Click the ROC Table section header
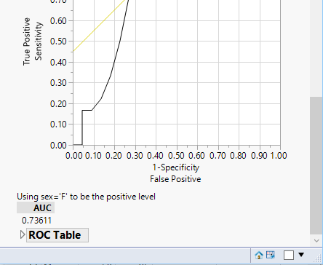Screen dimensions: 323x265 [57, 235]
